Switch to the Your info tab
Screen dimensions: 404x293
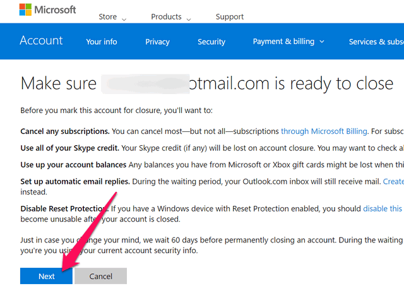click(102, 42)
